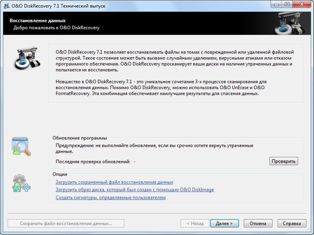Click the Отмена button

click(258, 223)
